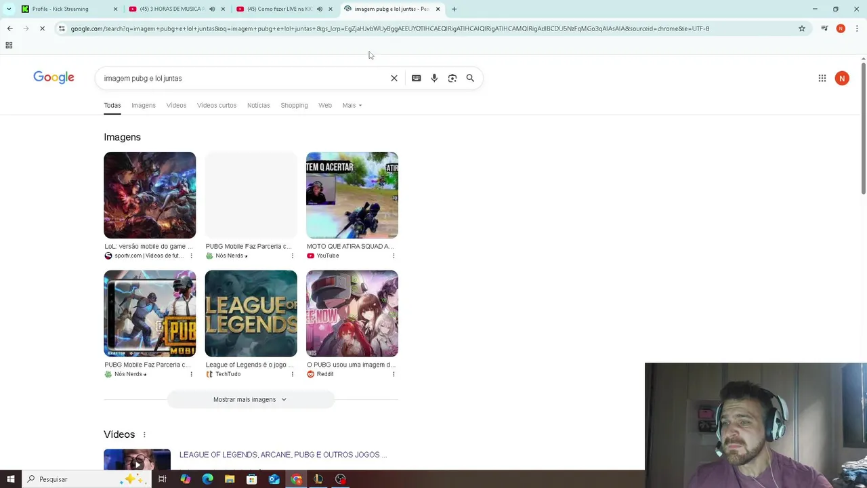The image size is (867, 488).
Task: Click the address bar URL
Action: (389, 28)
